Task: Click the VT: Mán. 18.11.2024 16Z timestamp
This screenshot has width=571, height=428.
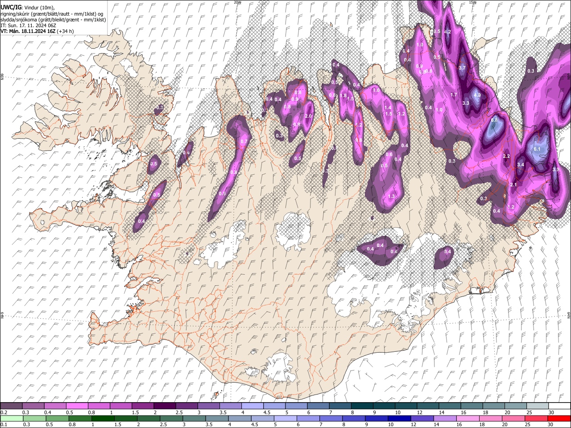Action: (x=37, y=31)
